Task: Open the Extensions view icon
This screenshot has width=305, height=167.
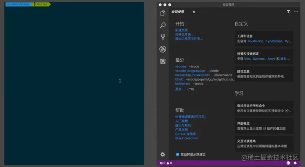Action: (x=163, y=61)
